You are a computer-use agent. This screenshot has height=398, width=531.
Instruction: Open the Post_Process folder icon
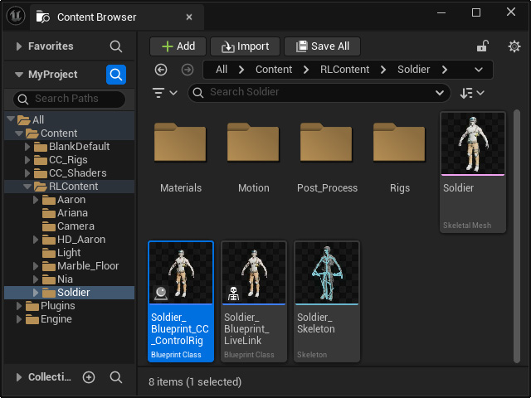click(326, 142)
